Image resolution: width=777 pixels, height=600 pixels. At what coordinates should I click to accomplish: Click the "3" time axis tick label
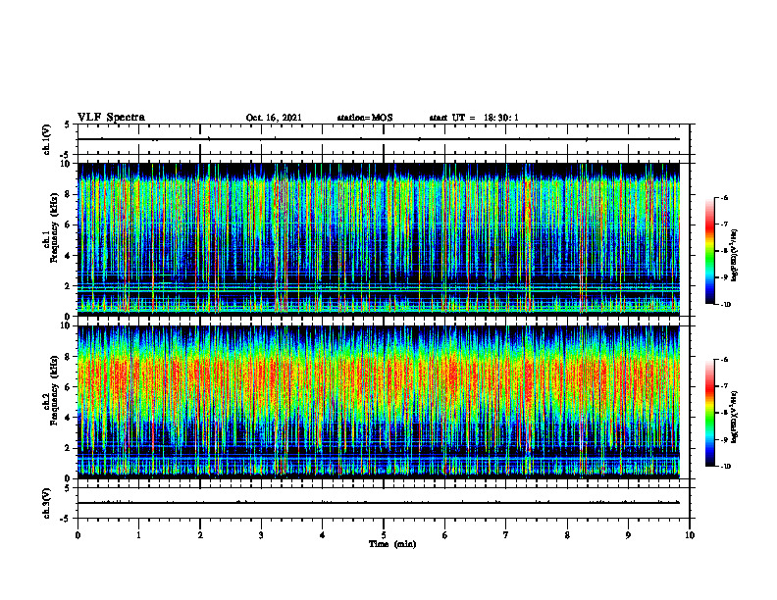tap(261, 535)
